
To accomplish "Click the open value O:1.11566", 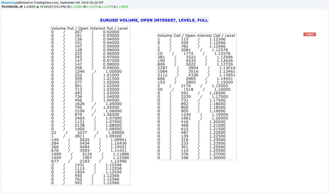I will tap(75, 6).
